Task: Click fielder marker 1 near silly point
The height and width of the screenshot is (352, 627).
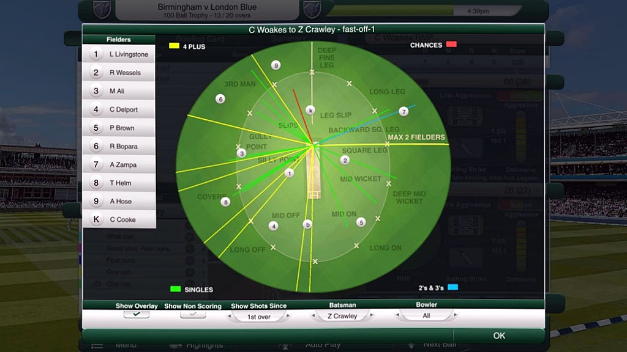Action: (289, 173)
